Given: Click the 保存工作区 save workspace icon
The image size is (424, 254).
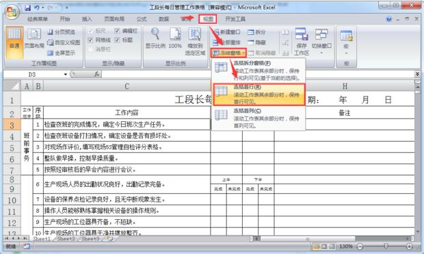Looking at the screenshot, I should pyautogui.click(x=302, y=42).
